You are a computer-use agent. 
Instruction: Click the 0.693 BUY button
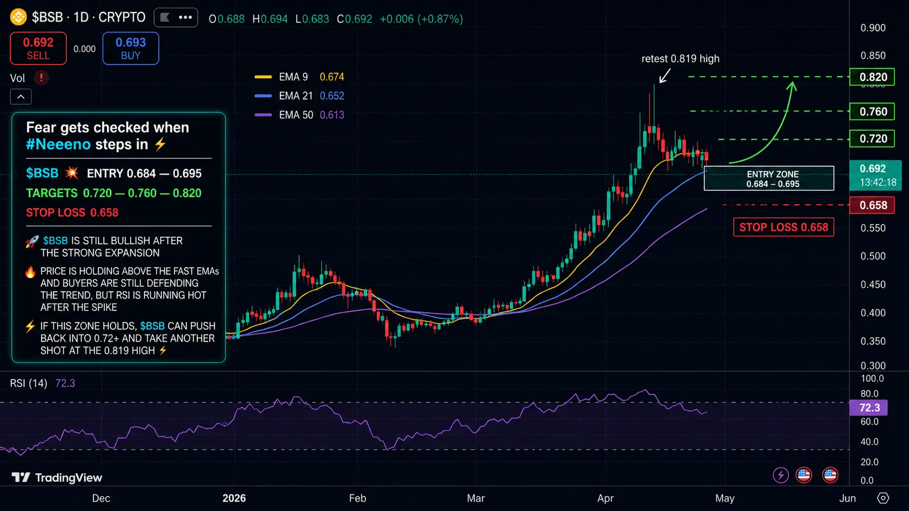click(x=130, y=48)
